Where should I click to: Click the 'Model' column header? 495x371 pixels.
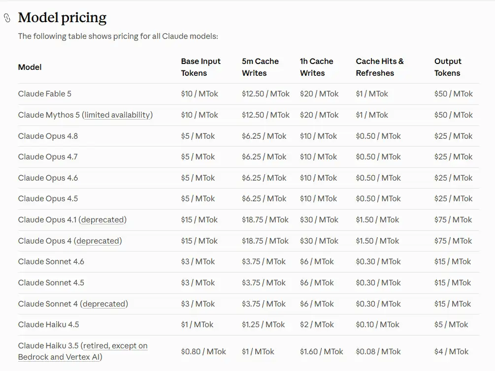(x=30, y=67)
